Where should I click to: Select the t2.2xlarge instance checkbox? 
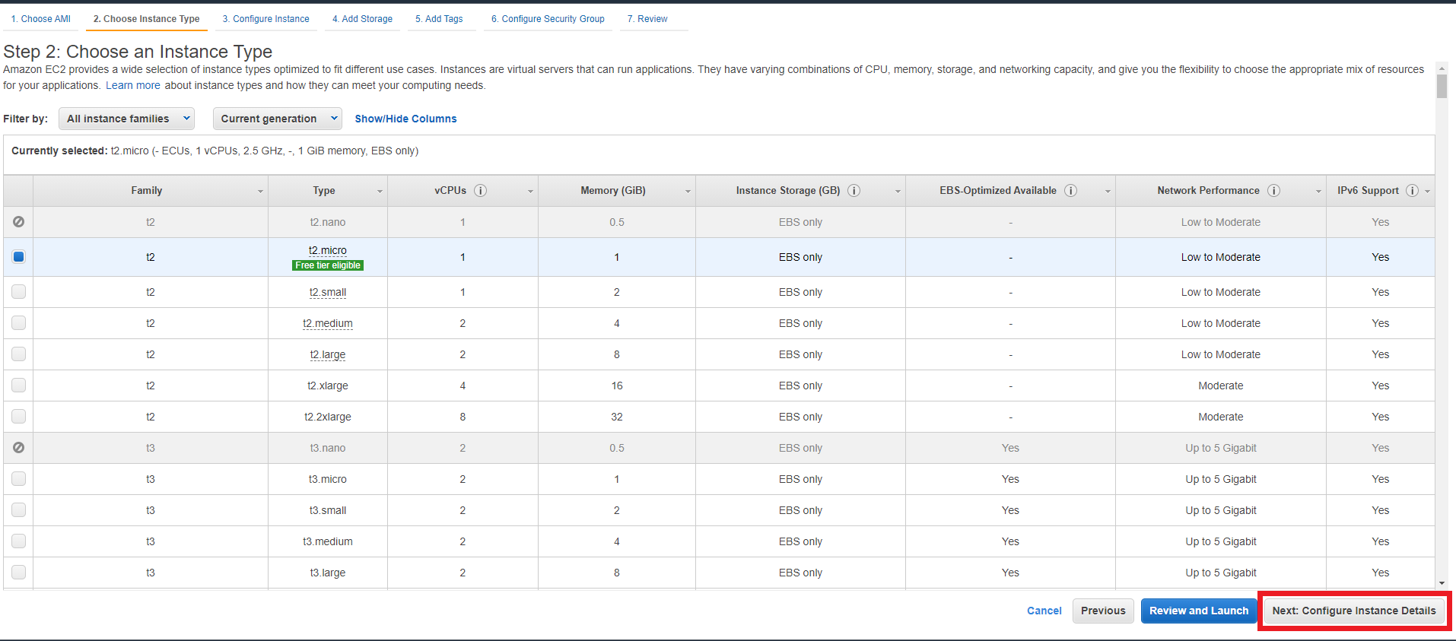(x=19, y=416)
